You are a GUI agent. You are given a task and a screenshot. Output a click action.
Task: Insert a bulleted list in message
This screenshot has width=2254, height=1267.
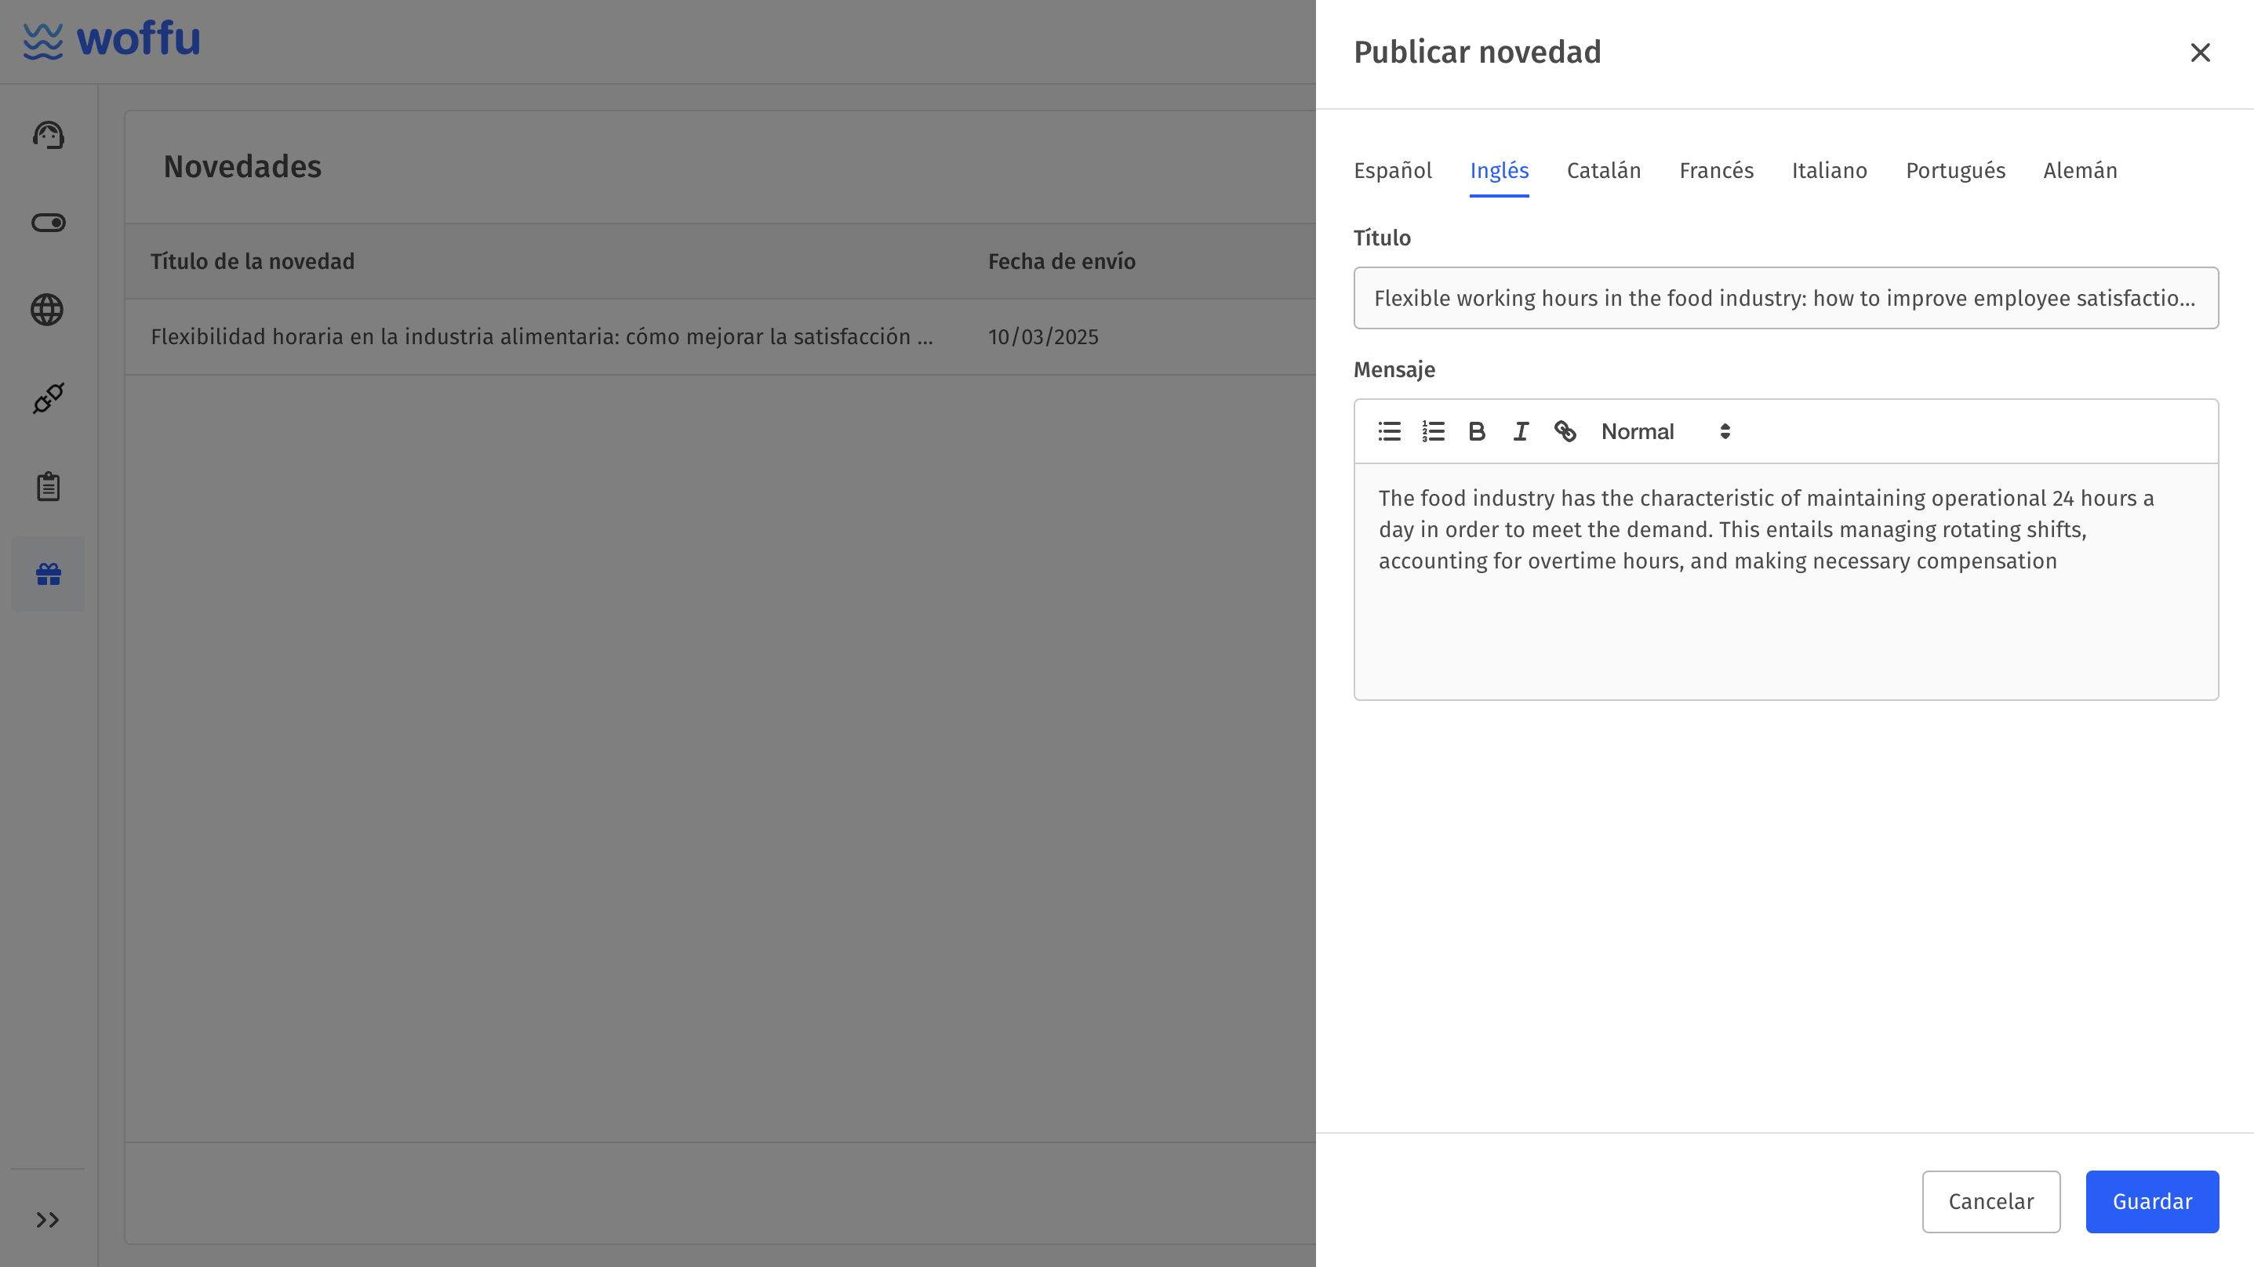[x=1390, y=431]
